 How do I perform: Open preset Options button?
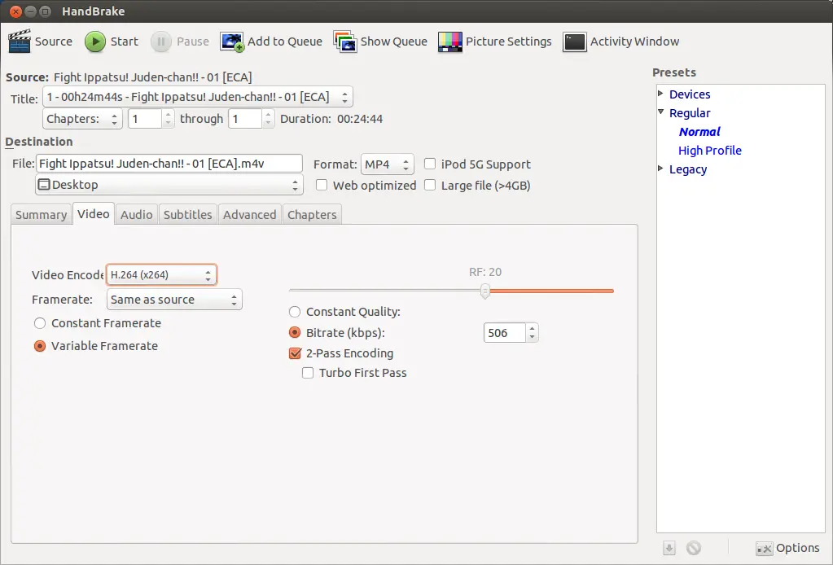788,547
